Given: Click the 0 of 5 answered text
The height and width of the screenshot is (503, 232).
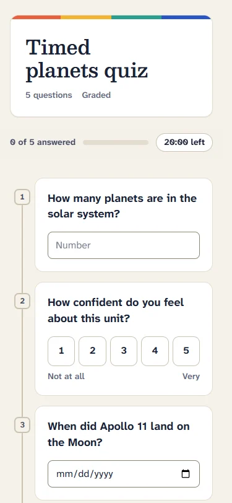Looking at the screenshot, I should [43, 142].
